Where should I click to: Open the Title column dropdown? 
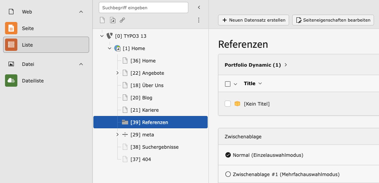tap(260, 84)
